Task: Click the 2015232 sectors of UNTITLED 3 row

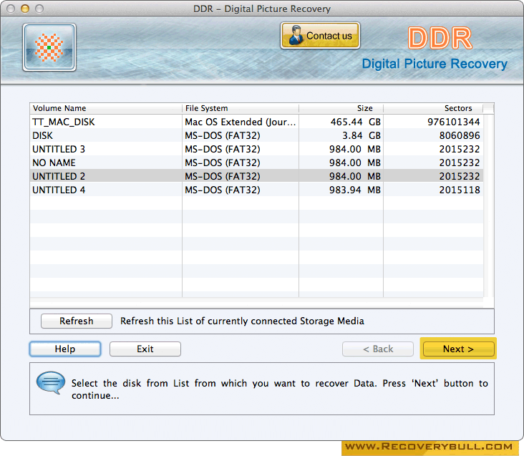Action: pyautogui.click(x=460, y=149)
